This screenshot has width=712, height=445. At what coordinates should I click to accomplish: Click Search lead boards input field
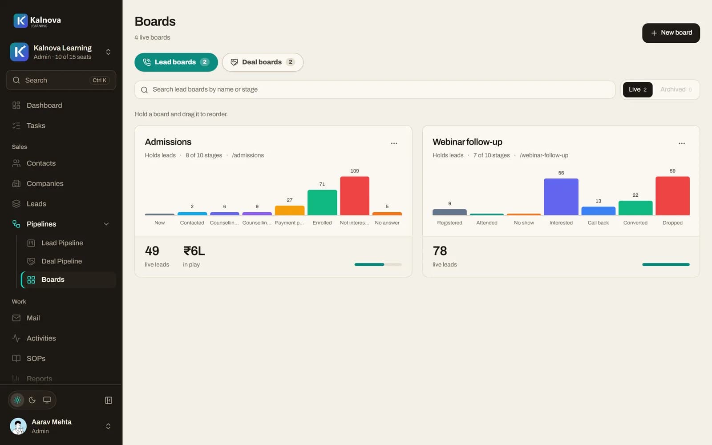(375, 89)
